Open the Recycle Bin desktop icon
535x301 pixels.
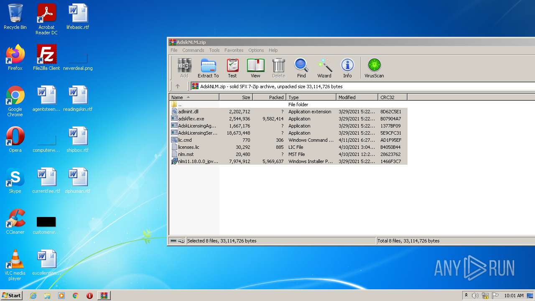(15, 17)
